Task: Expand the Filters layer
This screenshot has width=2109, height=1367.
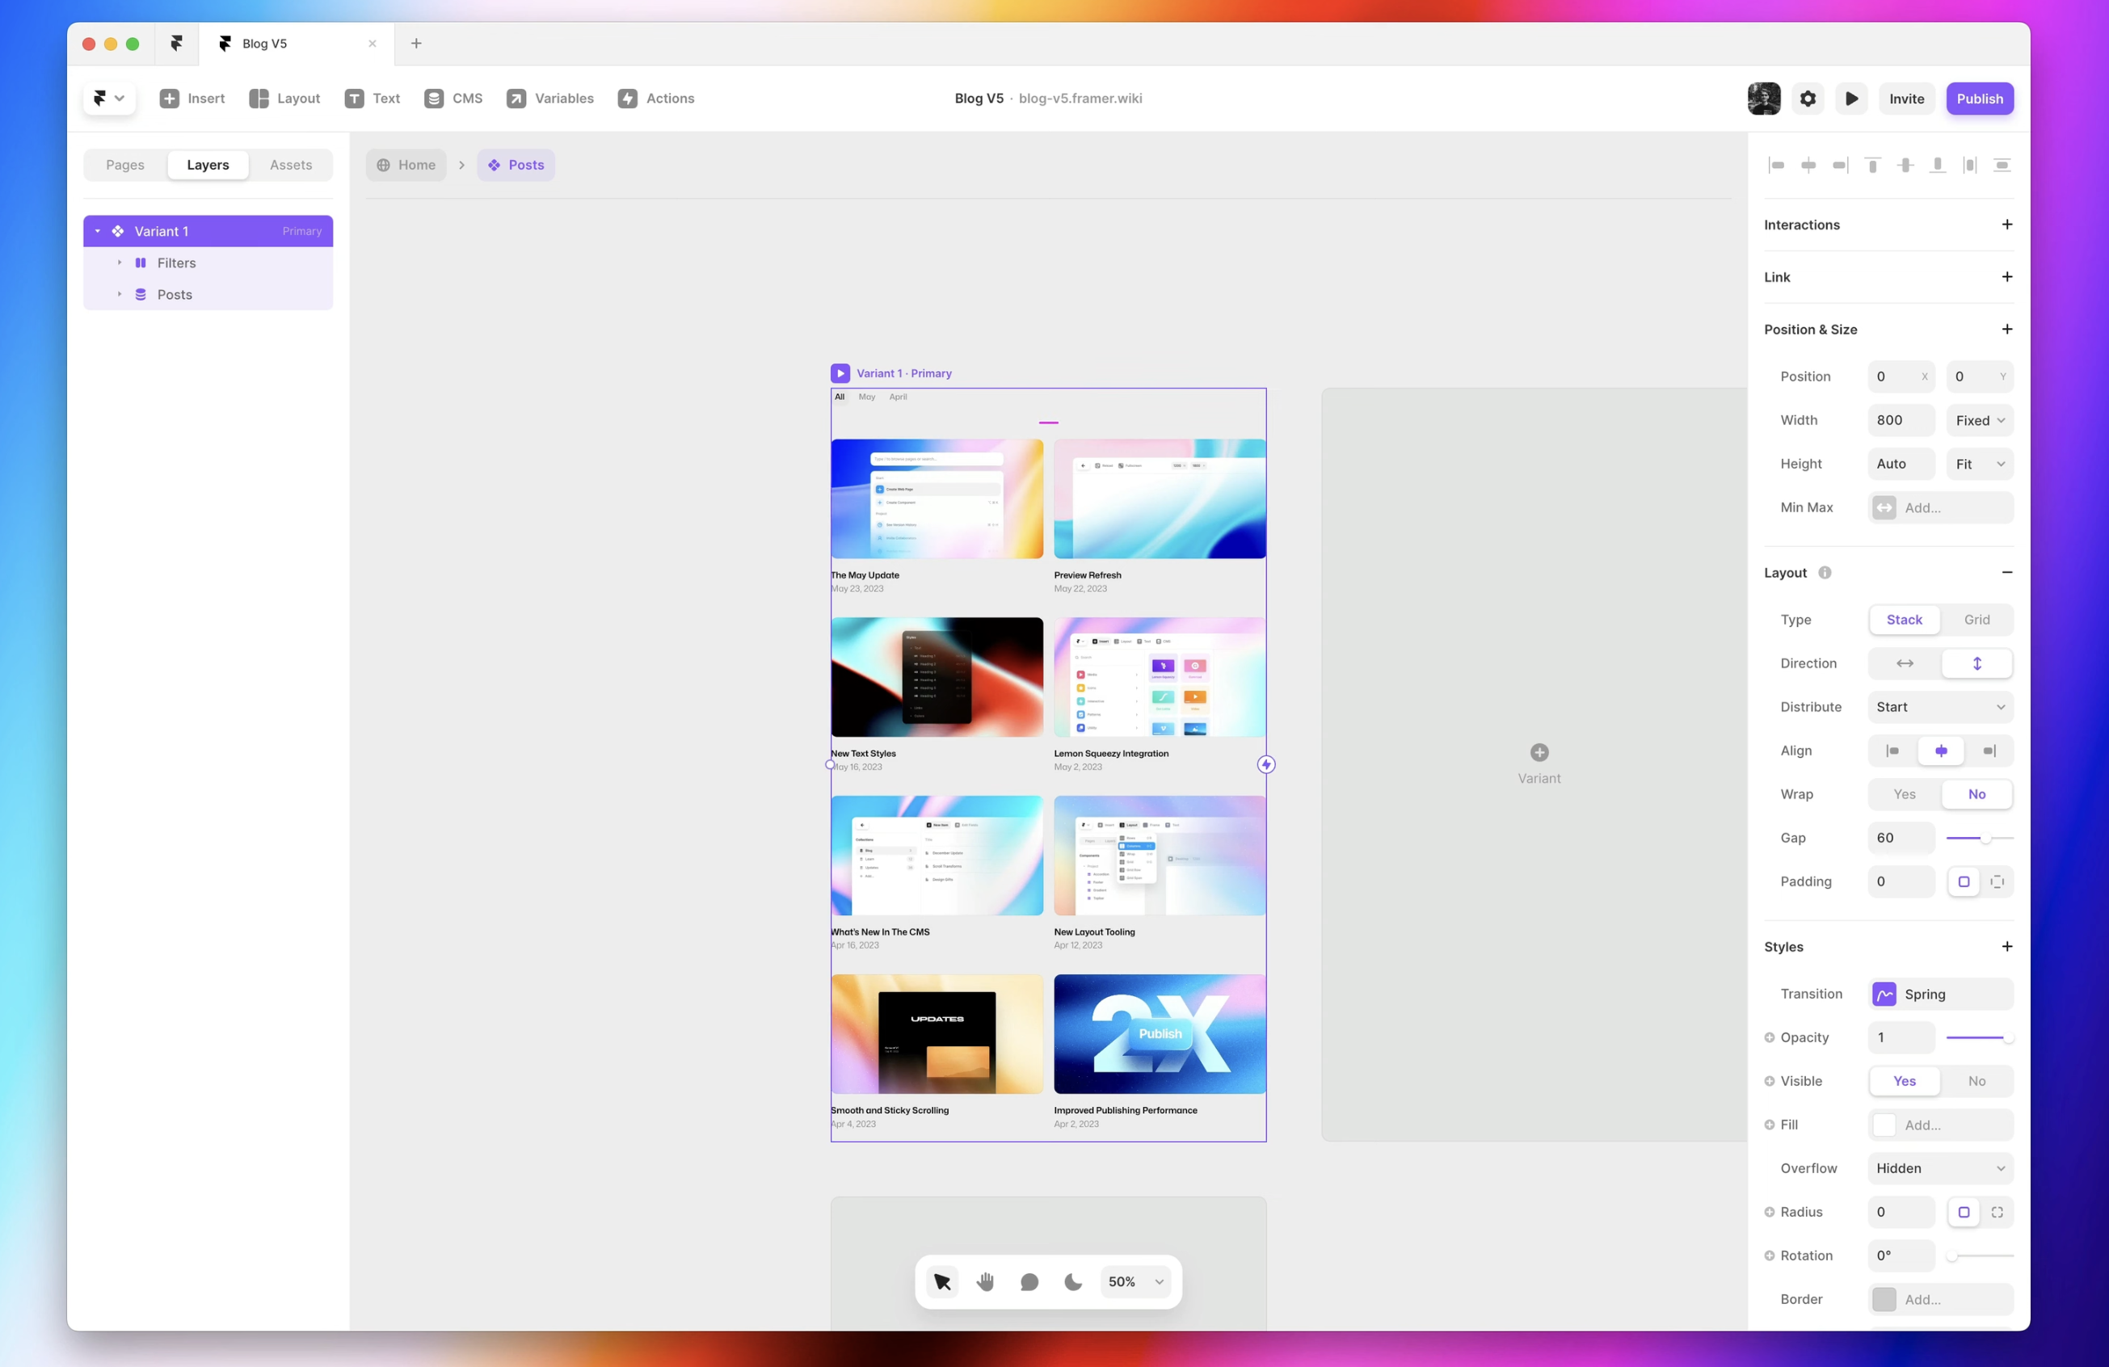Action: pos(120,263)
